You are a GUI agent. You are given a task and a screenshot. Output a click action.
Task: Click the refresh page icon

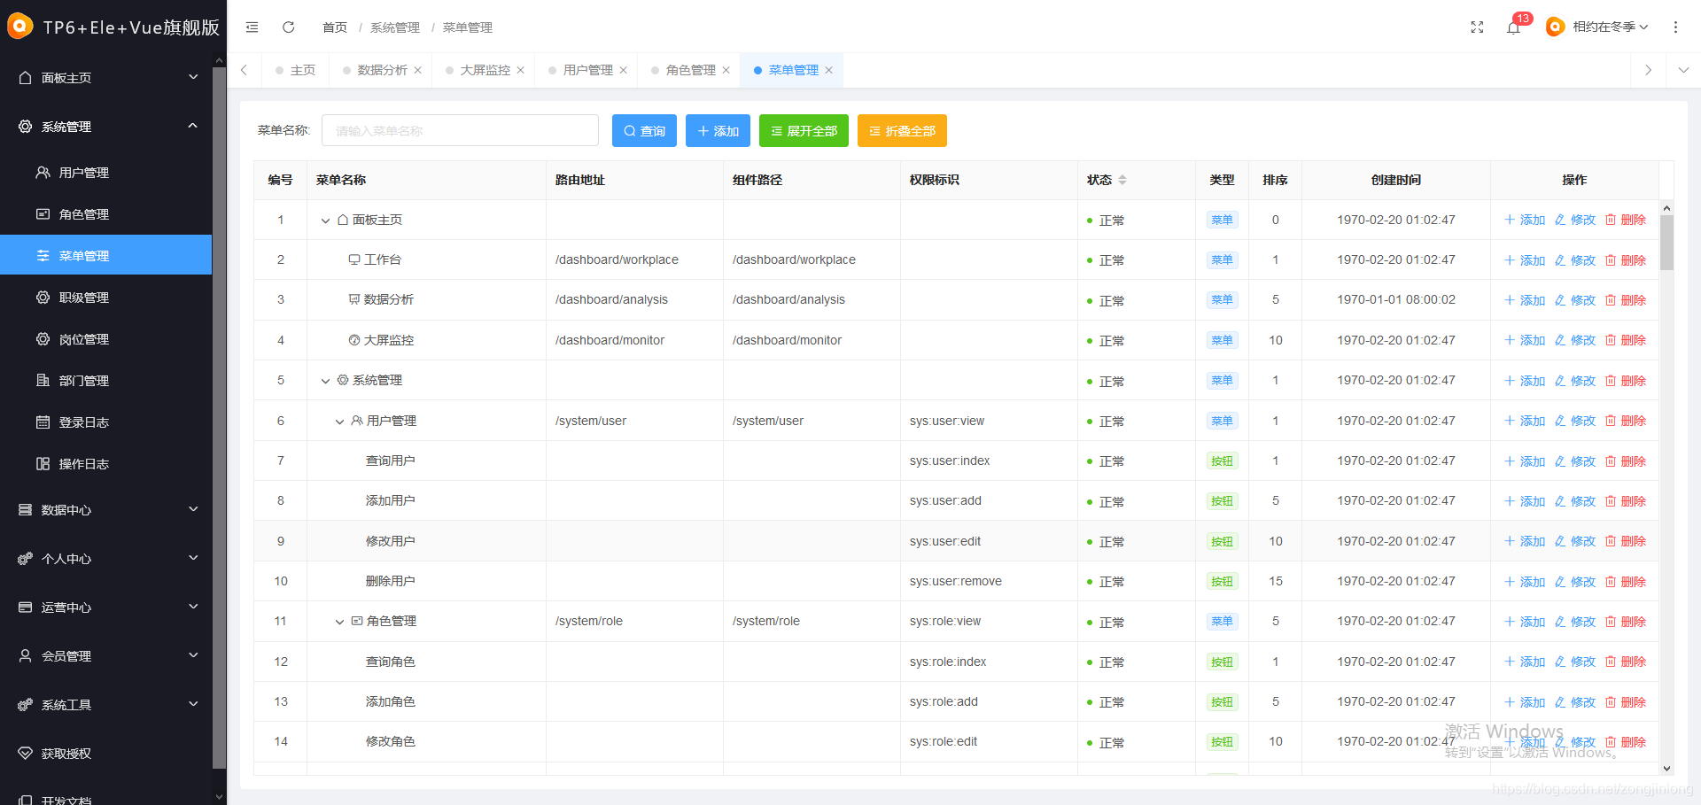coord(288,27)
